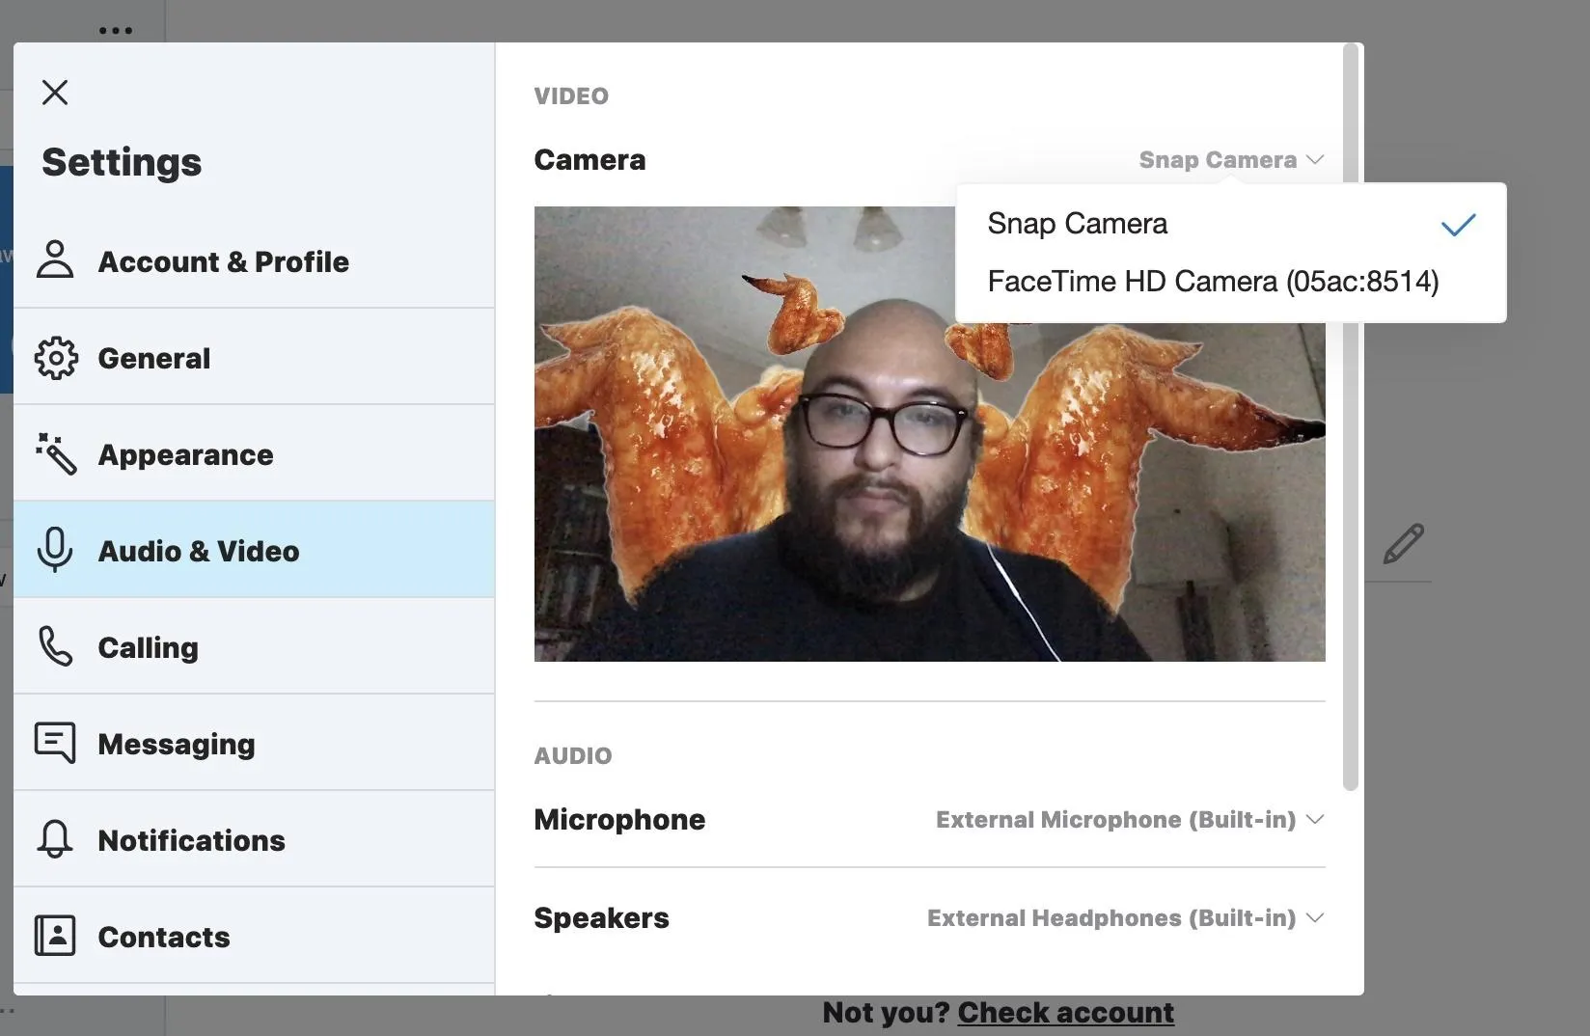1590x1036 pixels.
Task: Click the settings panel scrollbar
Action: tap(1351, 418)
